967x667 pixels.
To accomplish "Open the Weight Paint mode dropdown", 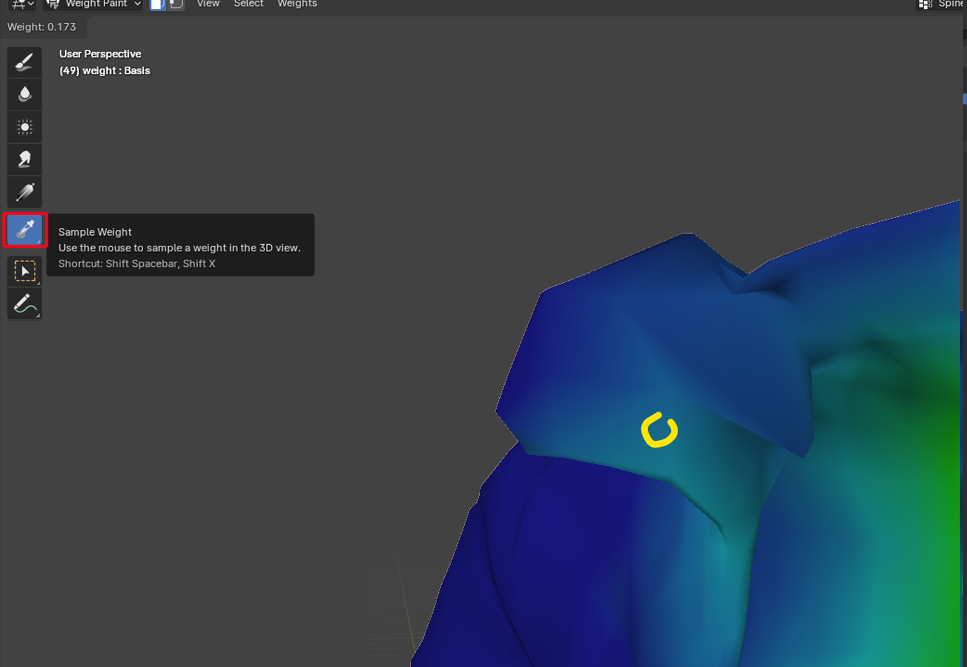I will coord(94,4).
